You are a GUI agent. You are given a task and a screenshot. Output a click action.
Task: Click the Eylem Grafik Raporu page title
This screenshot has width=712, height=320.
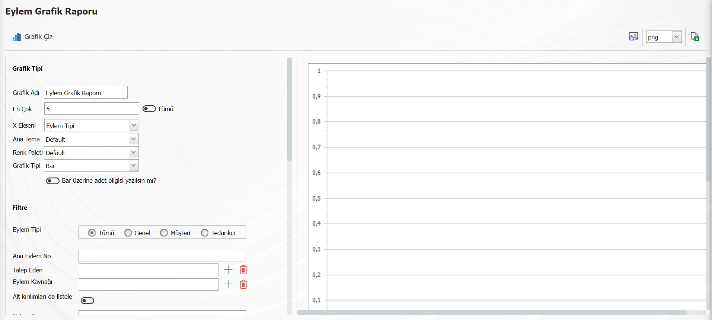51,11
